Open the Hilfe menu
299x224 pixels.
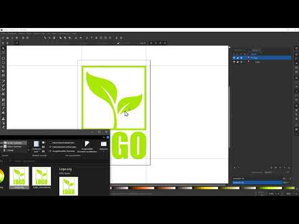[x=74, y=34]
